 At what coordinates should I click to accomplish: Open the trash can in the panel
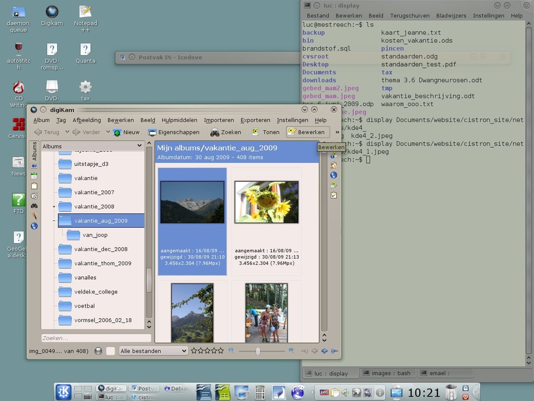pyautogui.click(x=451, y=392)
